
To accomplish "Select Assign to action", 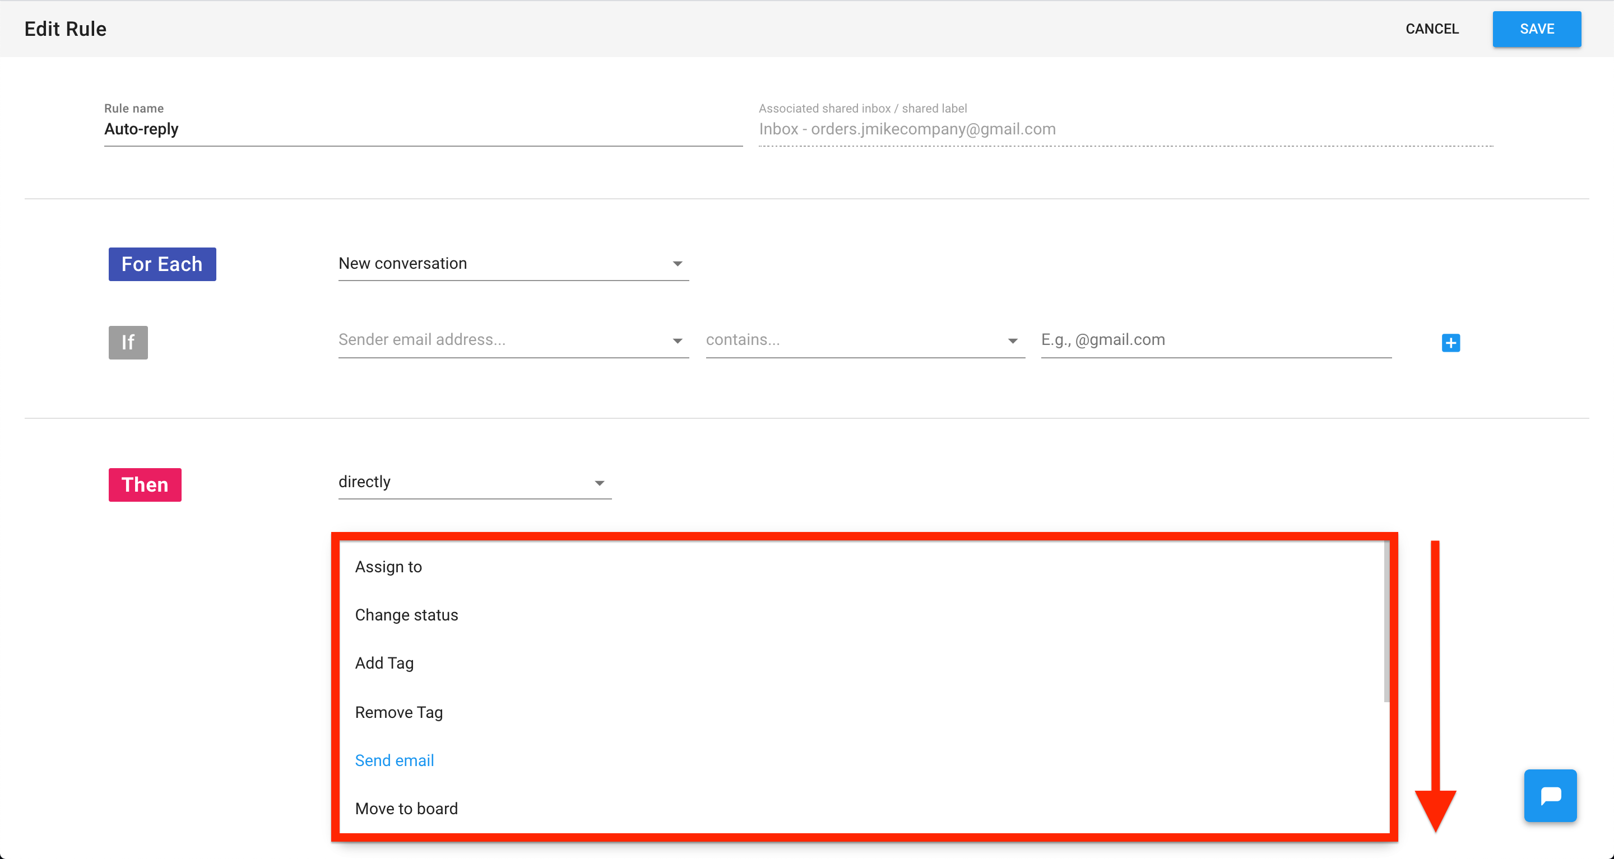I will (861, 567).
